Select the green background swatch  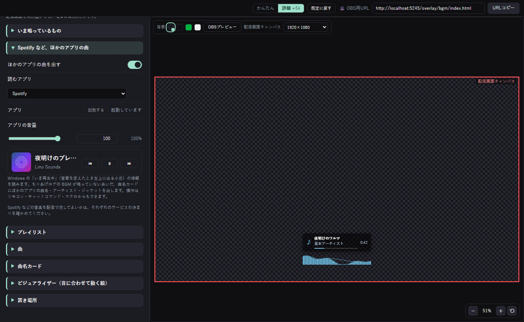[x=189, y=27]
